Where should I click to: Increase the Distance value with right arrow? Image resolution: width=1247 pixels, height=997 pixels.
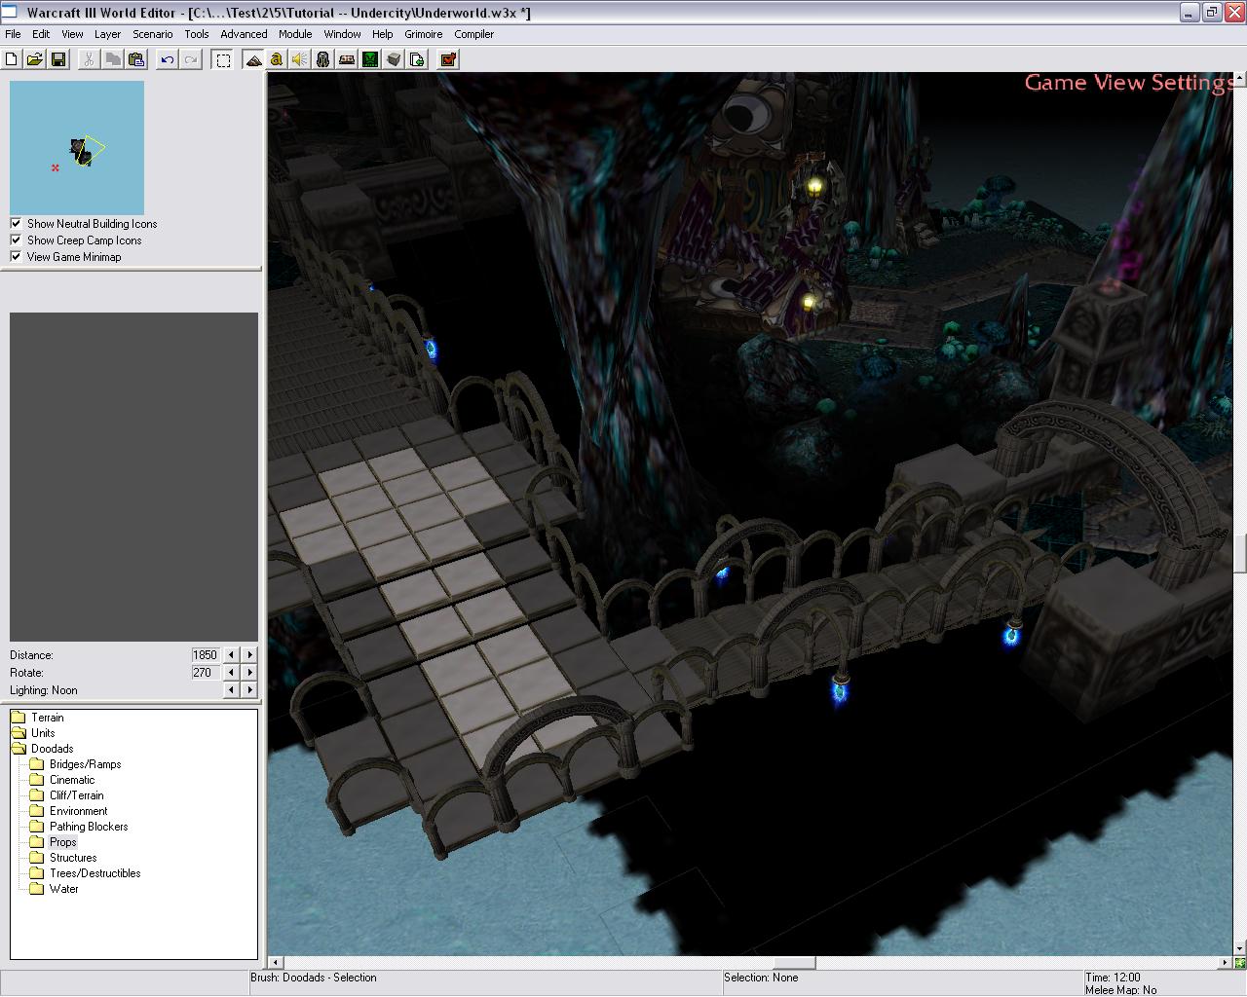249,655
